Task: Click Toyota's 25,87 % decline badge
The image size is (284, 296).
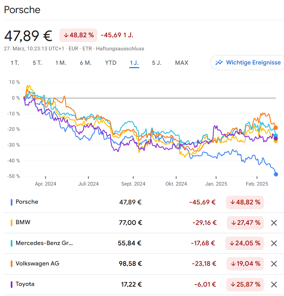Action: [245, 285]
